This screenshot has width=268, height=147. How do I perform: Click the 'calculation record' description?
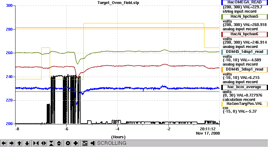[x=240, y=100]
